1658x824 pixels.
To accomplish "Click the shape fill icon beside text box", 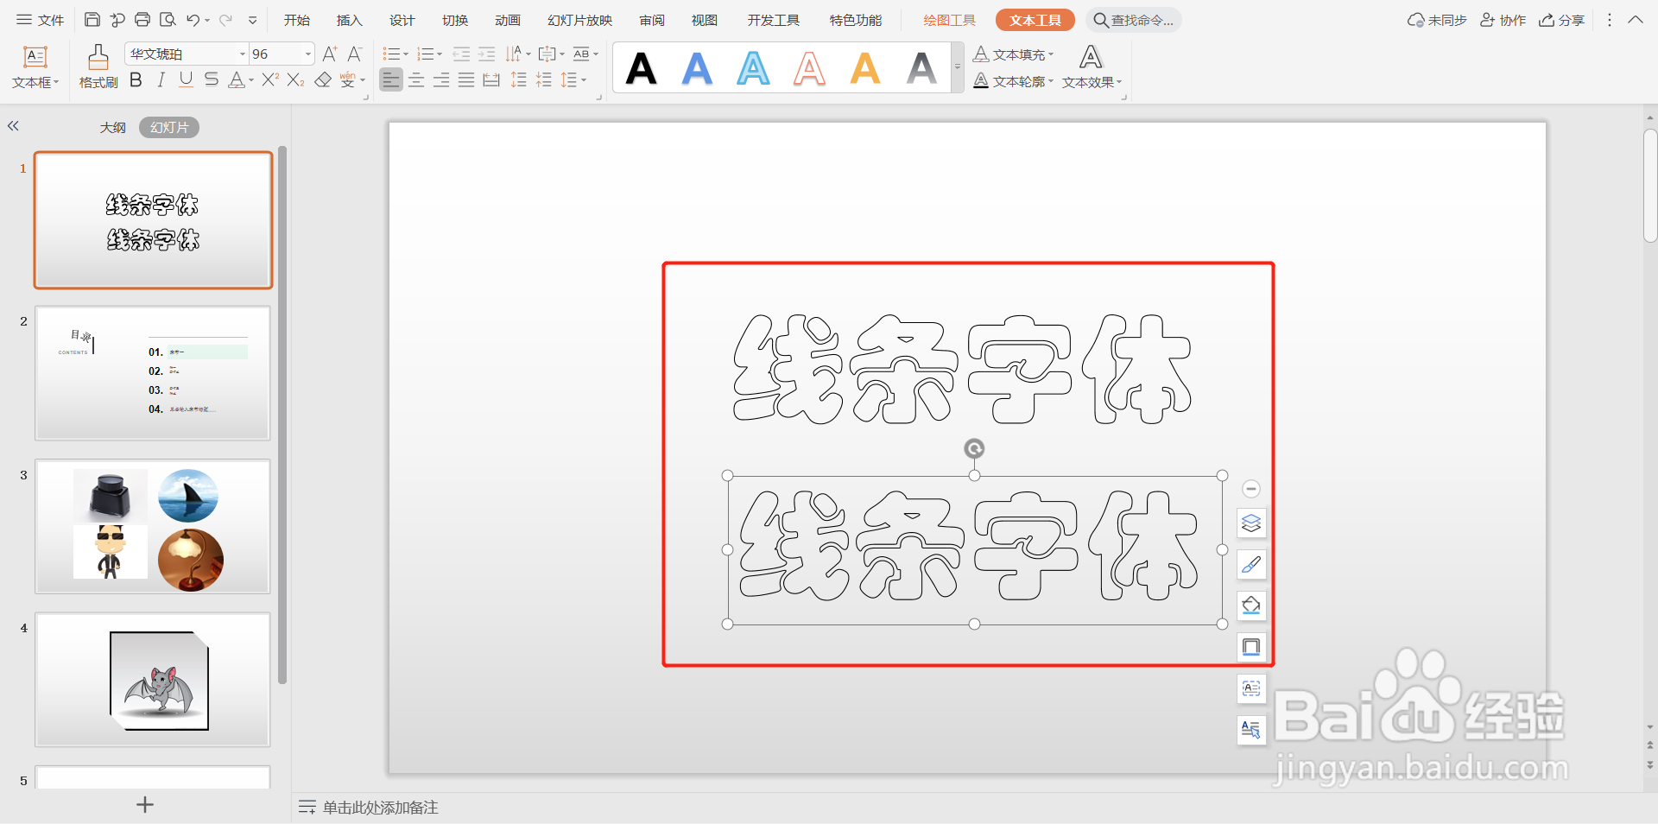I will 1251,605.
